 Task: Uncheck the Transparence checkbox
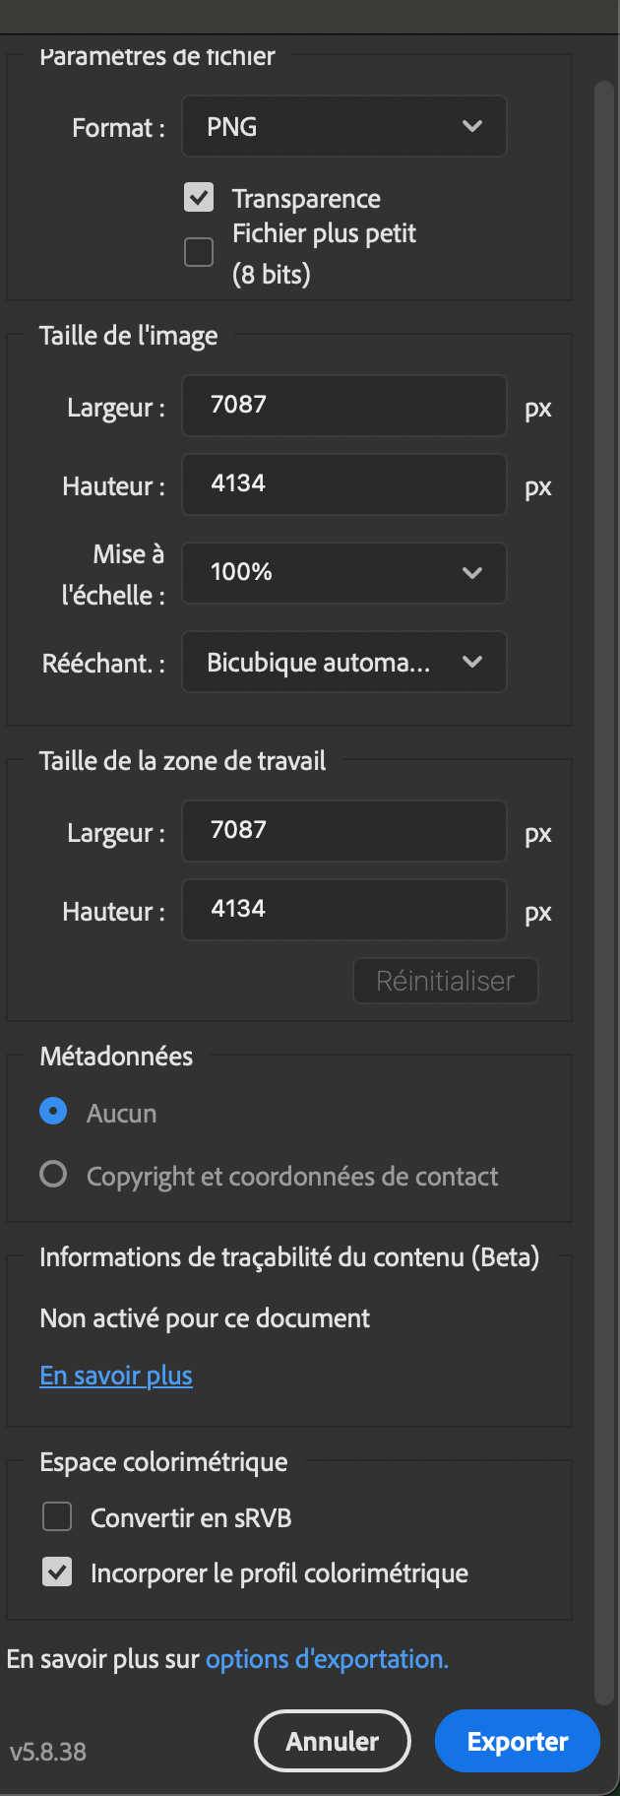coord(199,198)
